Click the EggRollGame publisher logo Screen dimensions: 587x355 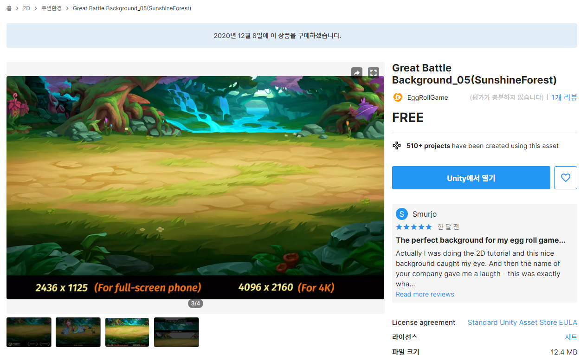pos(398,97)
